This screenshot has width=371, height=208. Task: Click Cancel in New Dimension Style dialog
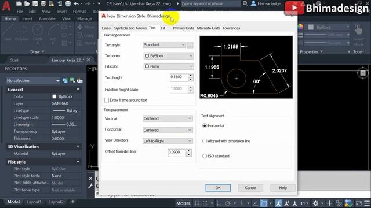[250, 188]
